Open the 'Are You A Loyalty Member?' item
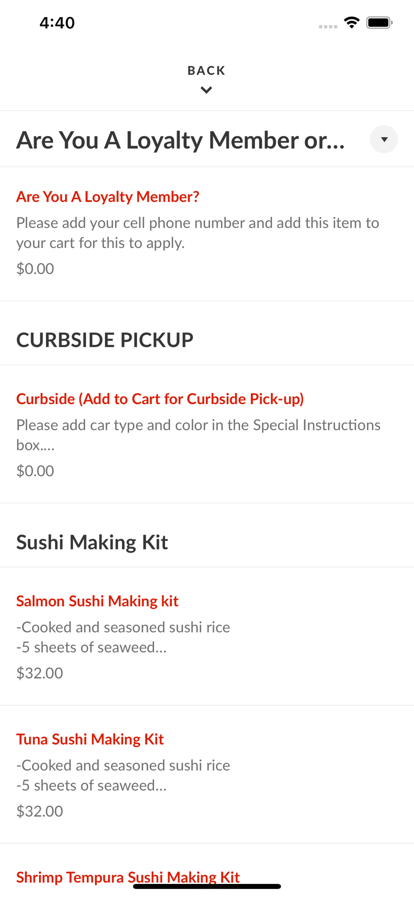The image size is (414, 897). pyautogui.click(x=108, y=197)
